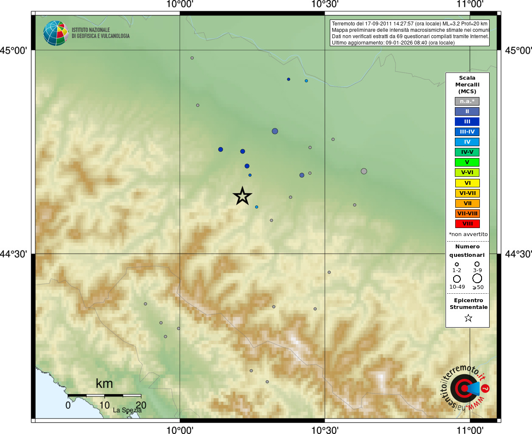Select the III-IV legend swatch

467,132
